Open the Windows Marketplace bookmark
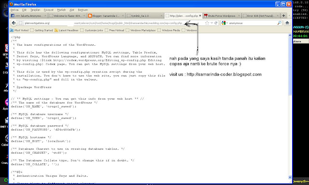 pyautogui.click(x=140, y=30)
